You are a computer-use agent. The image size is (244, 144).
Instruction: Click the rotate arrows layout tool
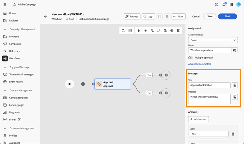coord(152,31)
